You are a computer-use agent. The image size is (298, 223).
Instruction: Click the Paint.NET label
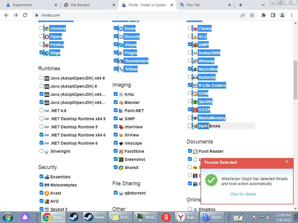[x=134, y=111]
